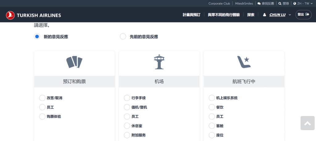Click the 预订和购票 card header
316x141 pixels.
point(74,82)
